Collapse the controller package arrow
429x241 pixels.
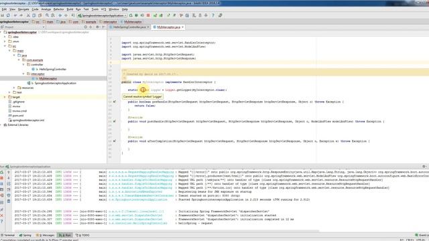point(23,65)
